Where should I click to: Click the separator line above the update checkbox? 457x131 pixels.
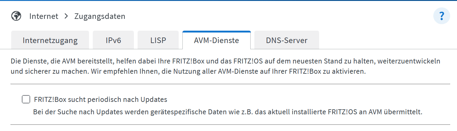(x=230, y=84)
